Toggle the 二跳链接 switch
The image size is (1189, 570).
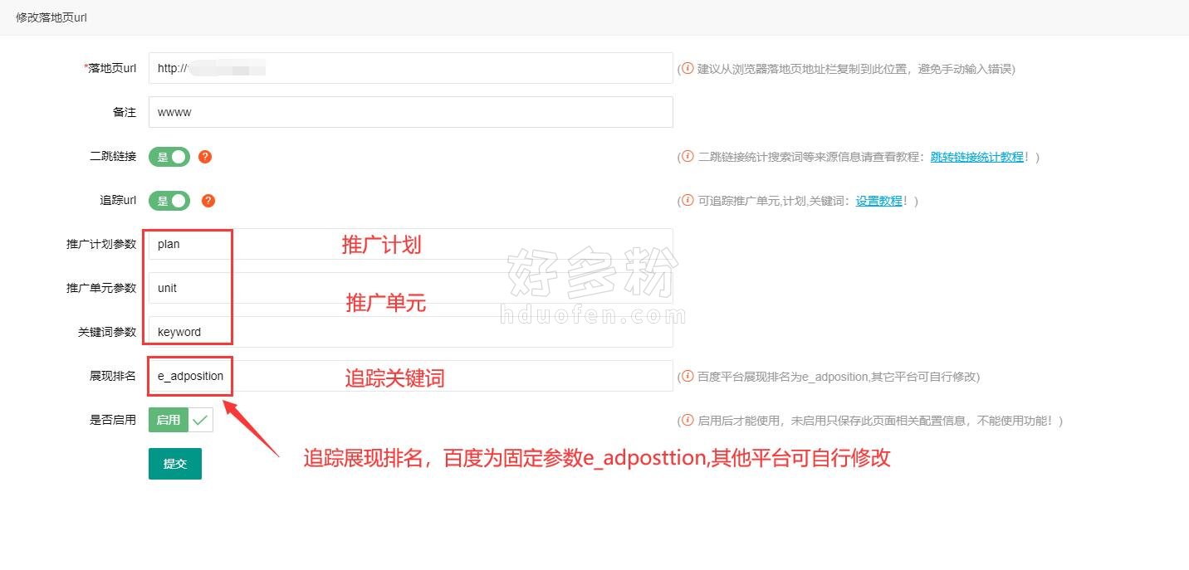(x=169, y=157)
